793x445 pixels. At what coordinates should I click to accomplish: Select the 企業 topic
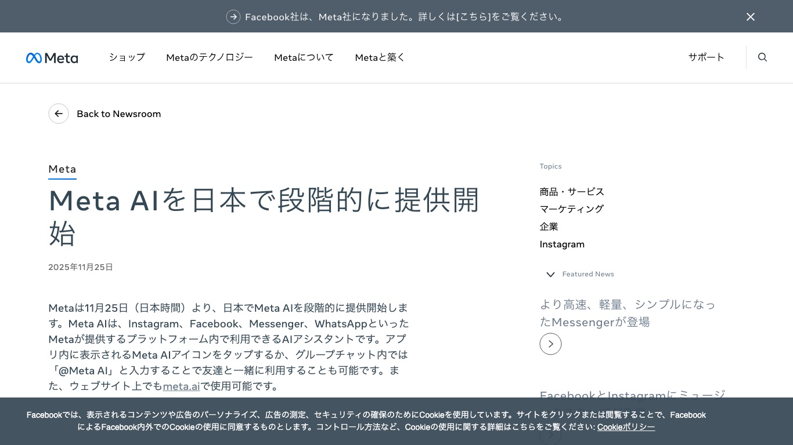point(549,227)
